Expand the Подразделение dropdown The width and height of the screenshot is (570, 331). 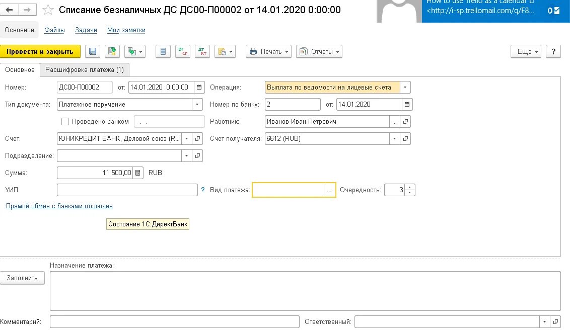tap(186, 155)
